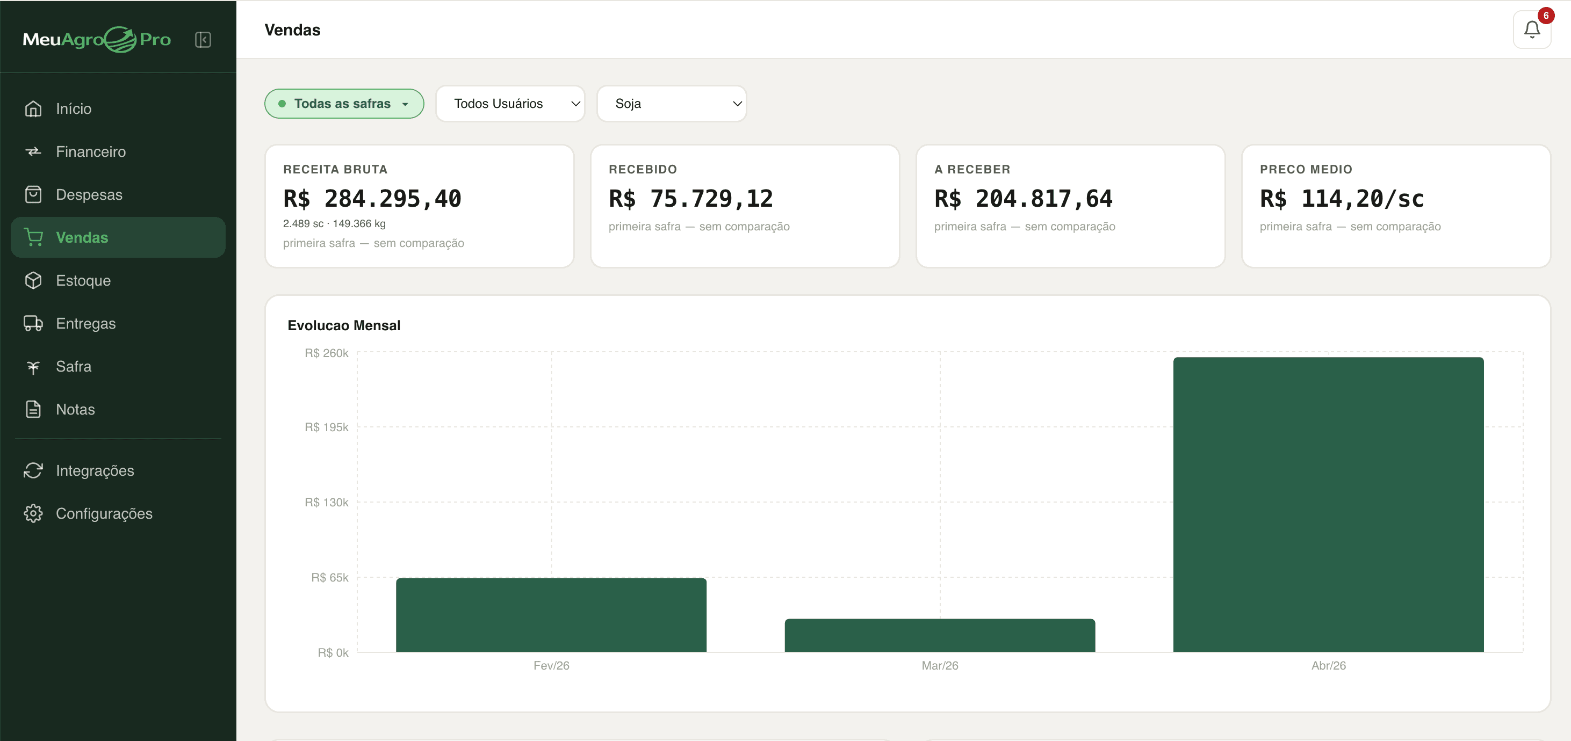Viewport: 1571px width, 741px height.
Task: Open Despesas via the shopping bag icon
Action: pyautogui.click(x=33, y=194)
